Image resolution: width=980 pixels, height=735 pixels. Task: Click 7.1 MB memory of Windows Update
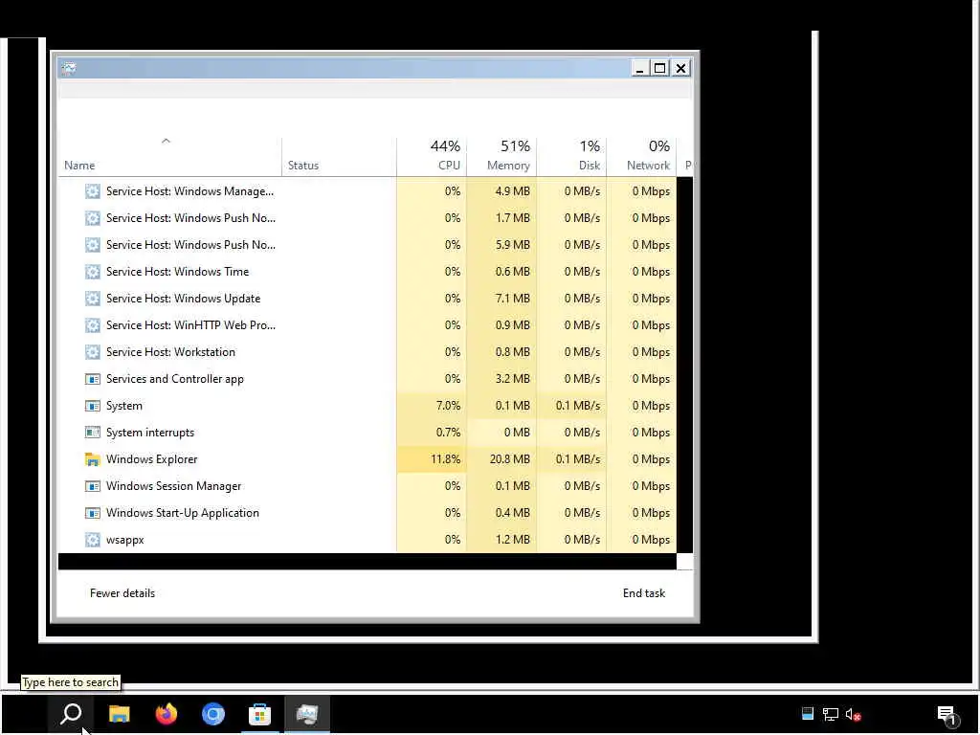coord(513,299)
